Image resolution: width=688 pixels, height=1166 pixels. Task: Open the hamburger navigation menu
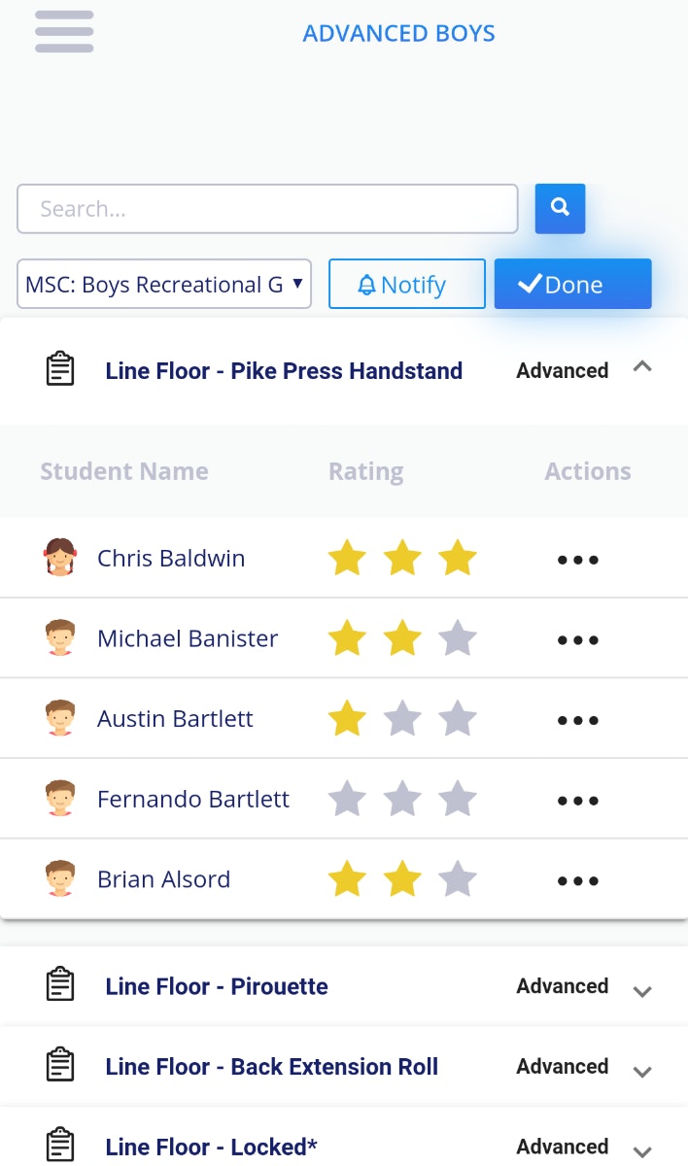coord(63,31)
